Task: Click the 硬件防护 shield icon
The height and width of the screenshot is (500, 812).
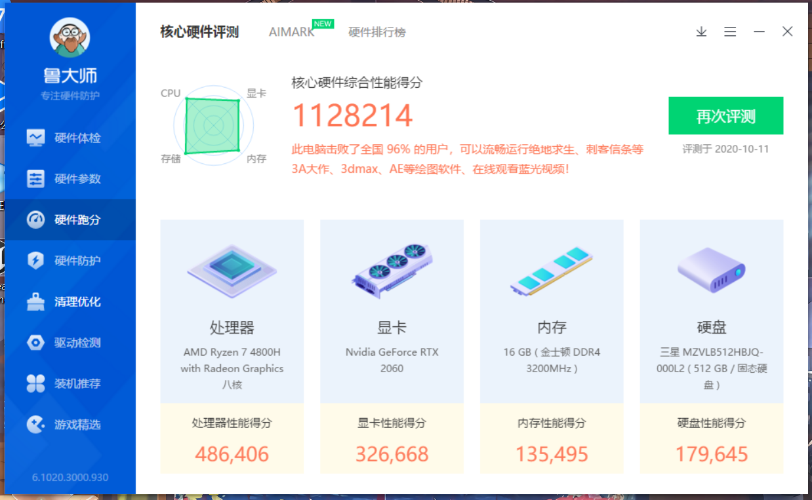Action: tap(35, 261)
